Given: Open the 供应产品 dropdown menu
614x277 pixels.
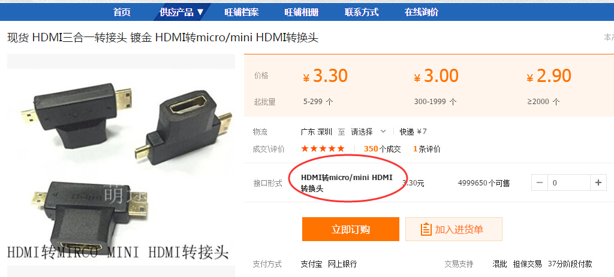Looking at the screenshot, I should pyautogui.click(x=182, y=12).
